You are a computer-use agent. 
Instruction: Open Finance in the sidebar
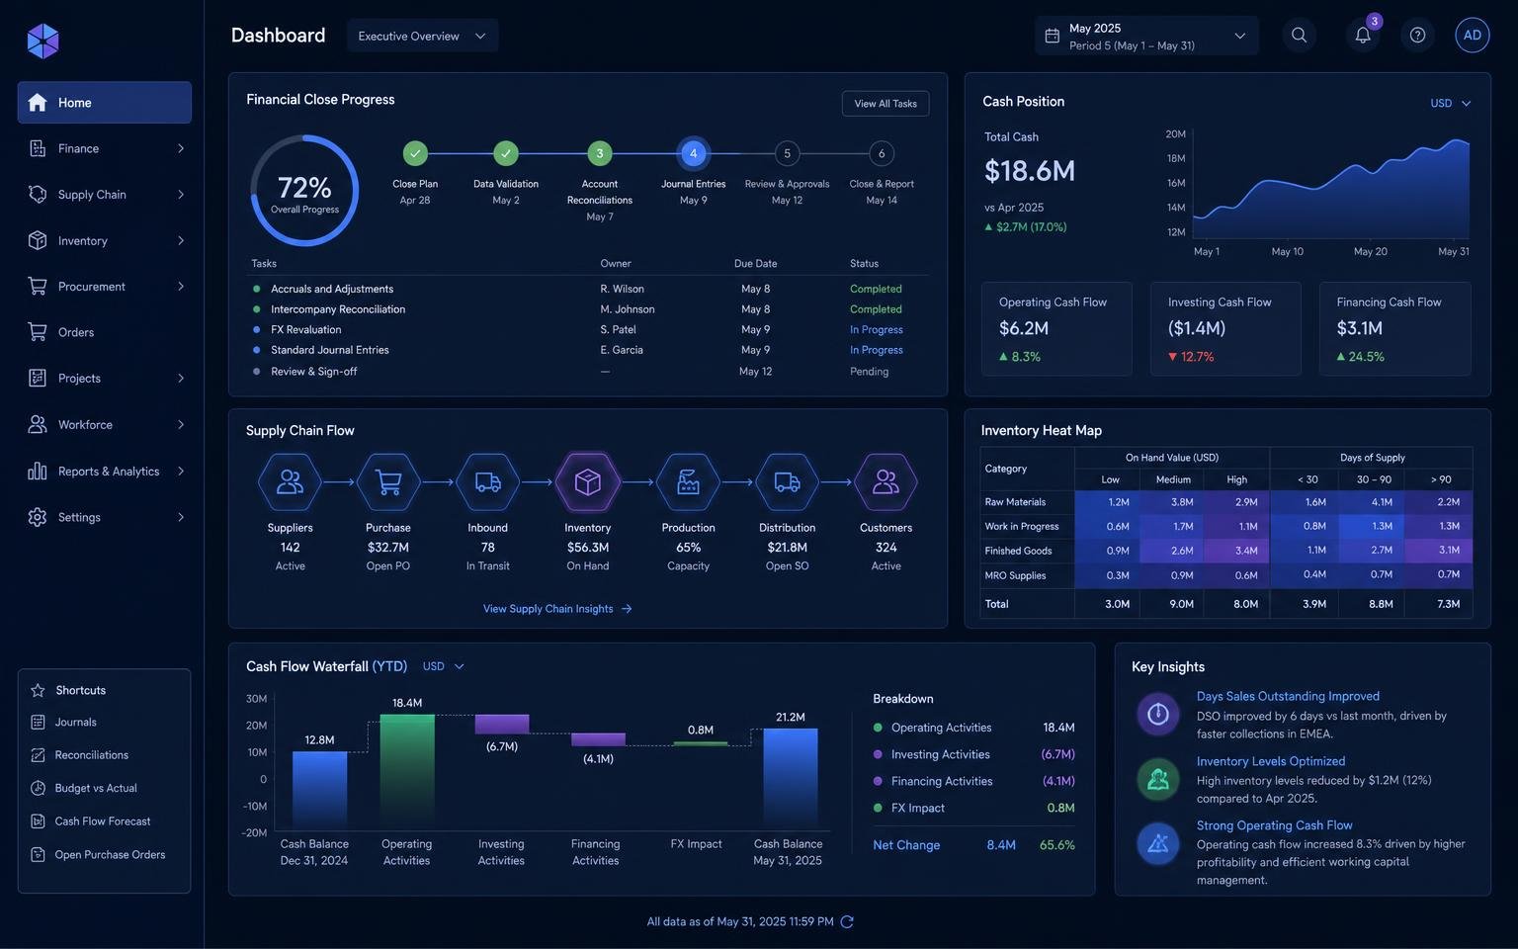(x=105, y=148)
